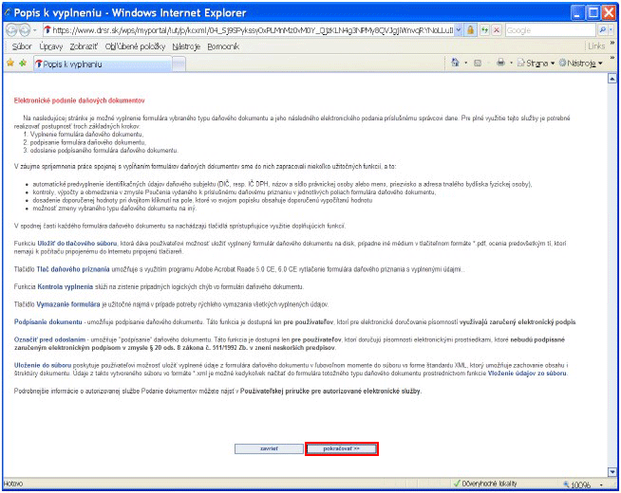
Task: Expand the Print options dropdown arrow
Action: pyautogui.click(x=511, y=63)
